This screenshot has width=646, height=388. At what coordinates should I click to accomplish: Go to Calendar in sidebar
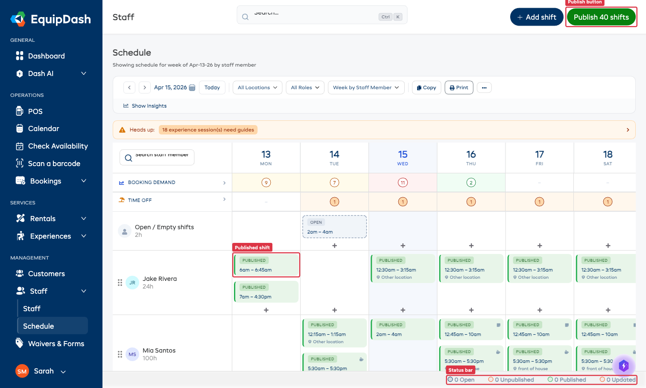(x=44, y=128)
